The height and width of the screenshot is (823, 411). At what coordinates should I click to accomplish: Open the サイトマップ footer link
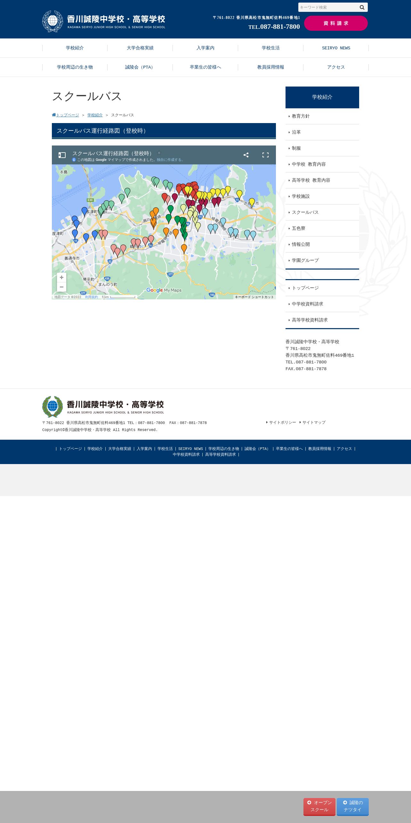click(314, 422)
